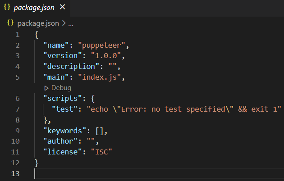Click the JSON icon in breadcrumb

[x=10, y=23]
